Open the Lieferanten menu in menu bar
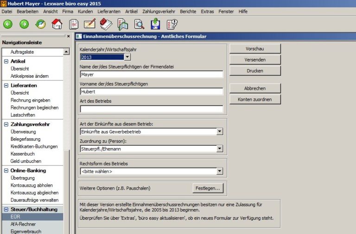The image size is (356, 234). point(109,11)
